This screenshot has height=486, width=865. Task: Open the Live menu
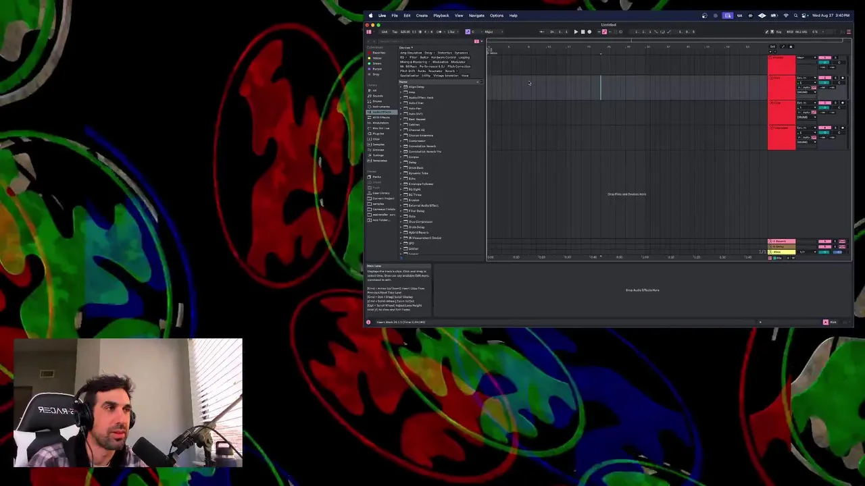point(382,16)
